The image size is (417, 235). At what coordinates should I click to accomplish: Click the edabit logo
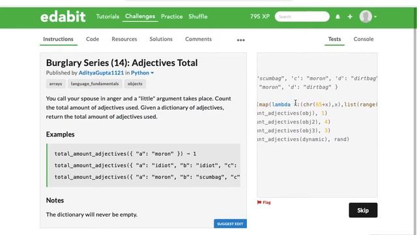[63, 16]
